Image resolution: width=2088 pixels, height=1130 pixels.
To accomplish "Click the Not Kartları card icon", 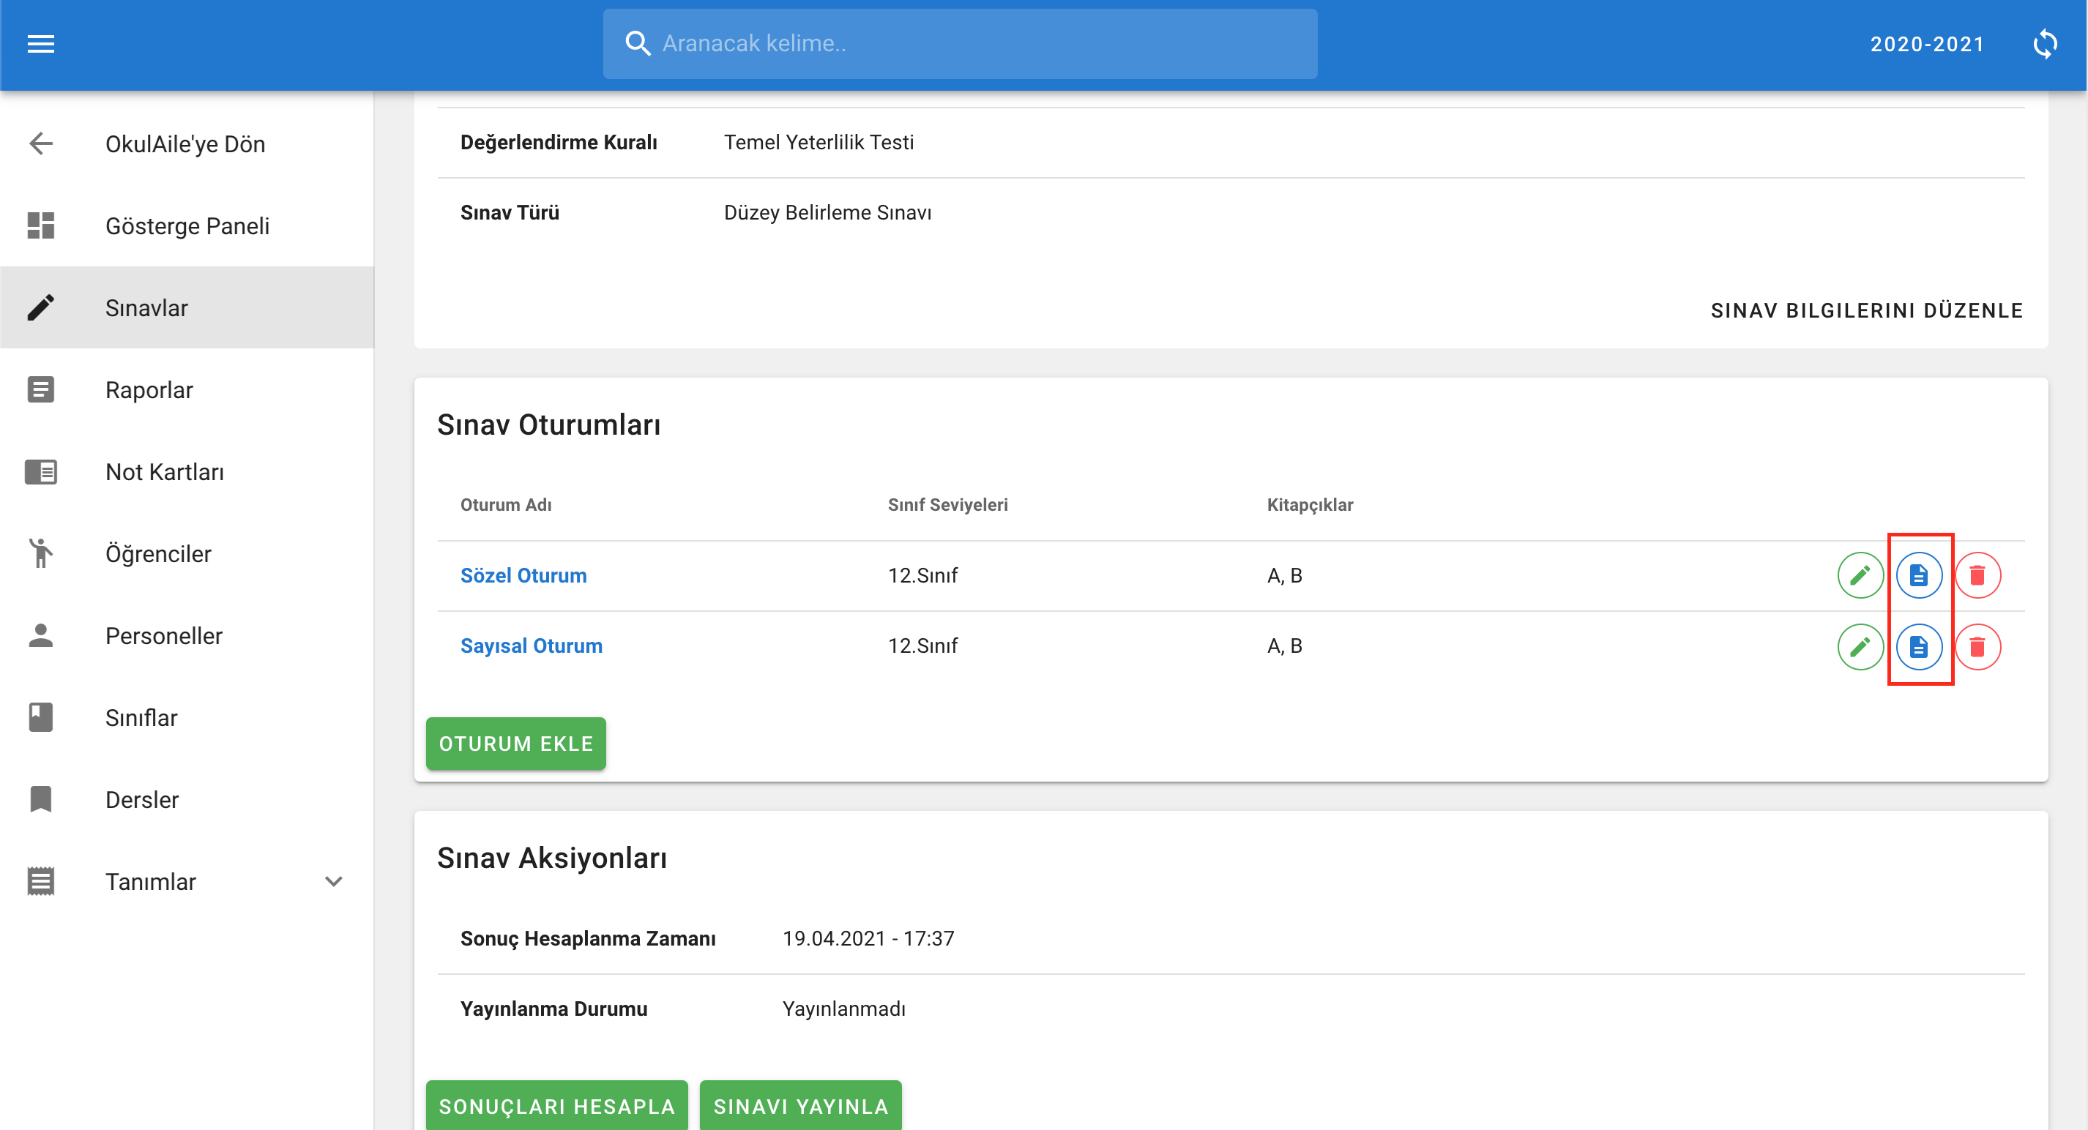I will point(40,471).
